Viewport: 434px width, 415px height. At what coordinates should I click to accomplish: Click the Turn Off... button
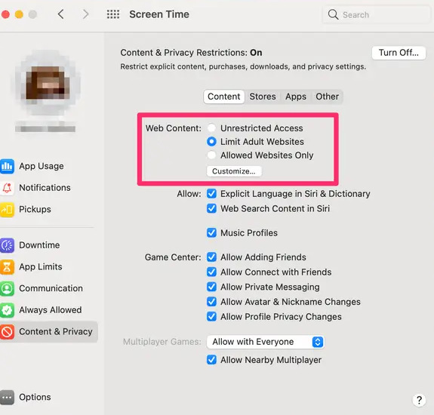click(399, 53)
